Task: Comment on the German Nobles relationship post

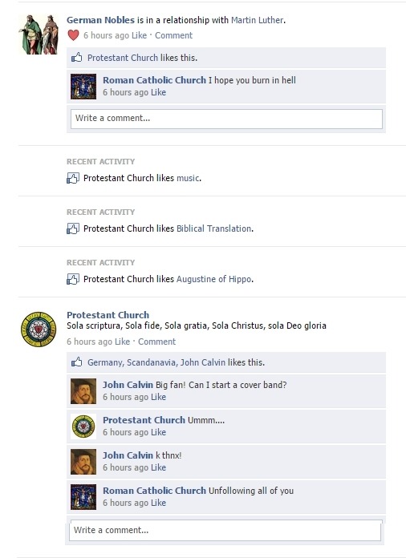Action: pyautogui.click(x=173, y=35)
